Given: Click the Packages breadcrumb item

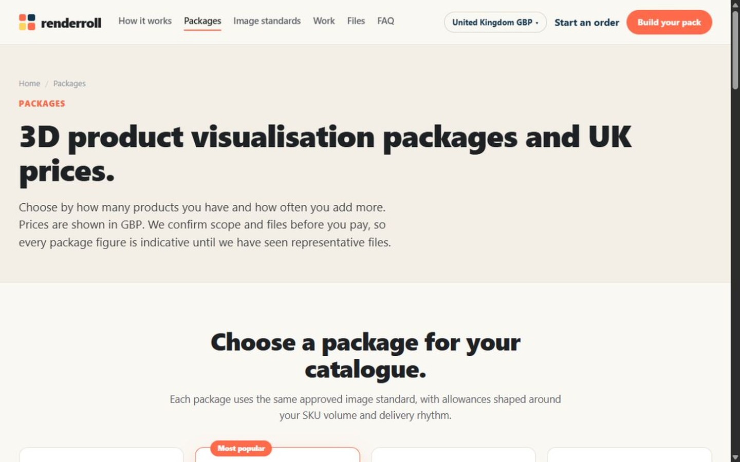Looking at the screenshot, I should click(x=69, y=84).
